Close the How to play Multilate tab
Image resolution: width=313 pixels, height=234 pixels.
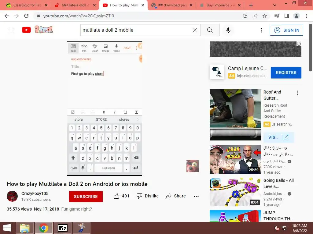pos(143,5)
